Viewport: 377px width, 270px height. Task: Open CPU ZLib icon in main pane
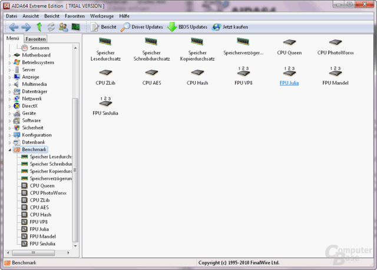[x=105, y=72]
